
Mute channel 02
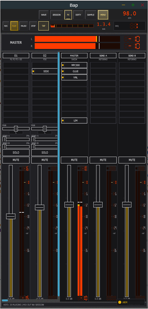click(x=45, y=160)
